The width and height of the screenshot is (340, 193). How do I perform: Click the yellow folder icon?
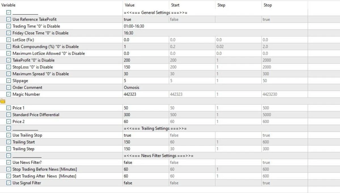(3, 101)
